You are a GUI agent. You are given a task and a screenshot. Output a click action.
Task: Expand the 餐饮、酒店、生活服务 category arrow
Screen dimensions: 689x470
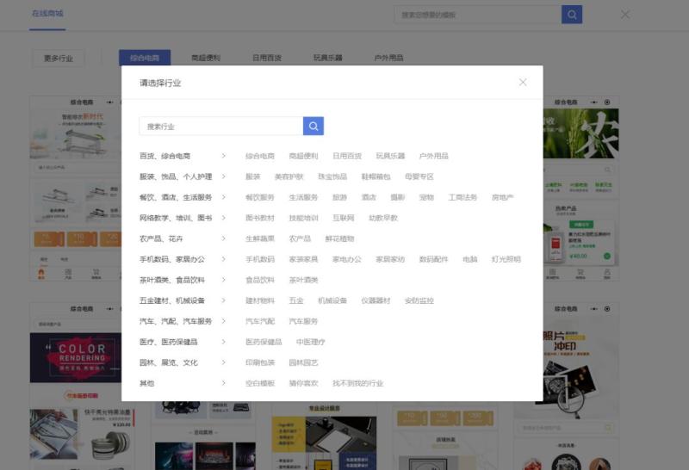pos(224,197)
